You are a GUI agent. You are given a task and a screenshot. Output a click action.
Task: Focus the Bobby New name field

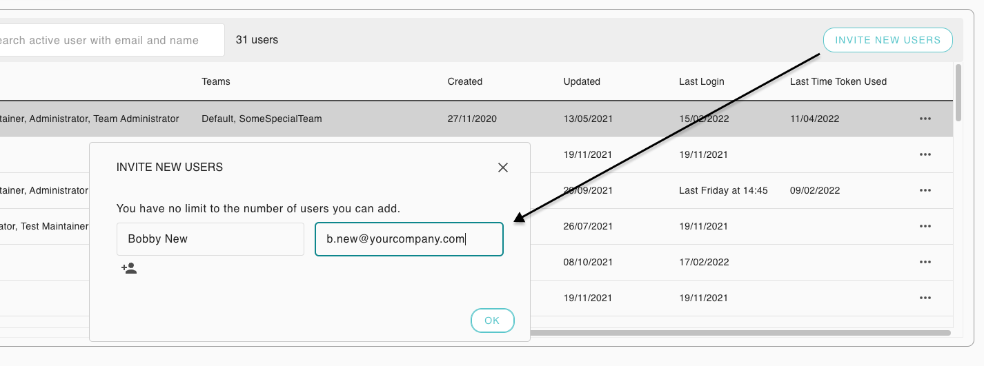(x=210, y=239)
